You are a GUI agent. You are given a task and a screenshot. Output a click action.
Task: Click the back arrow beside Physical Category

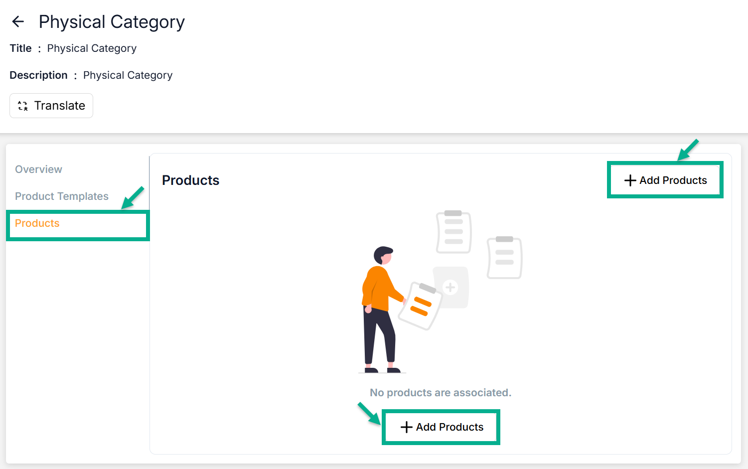[x=18, y=21]
